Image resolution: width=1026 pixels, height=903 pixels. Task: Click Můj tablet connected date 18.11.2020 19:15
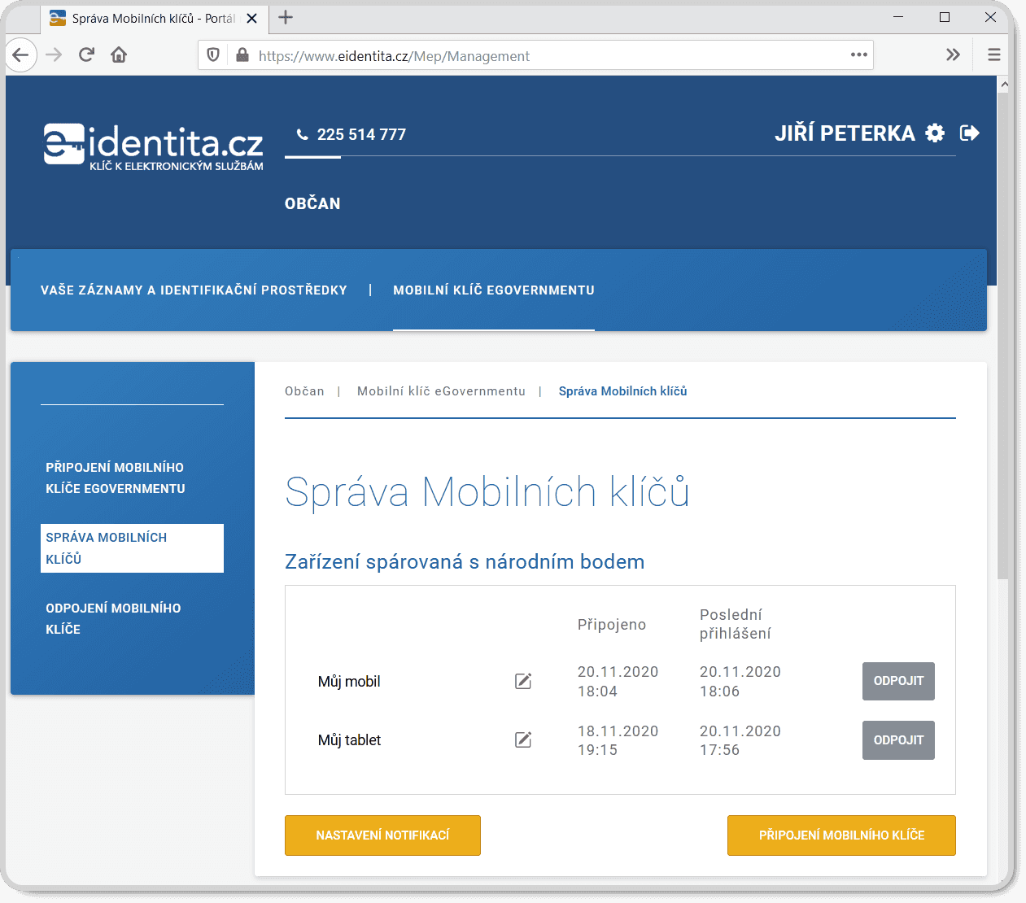[618, 740]
